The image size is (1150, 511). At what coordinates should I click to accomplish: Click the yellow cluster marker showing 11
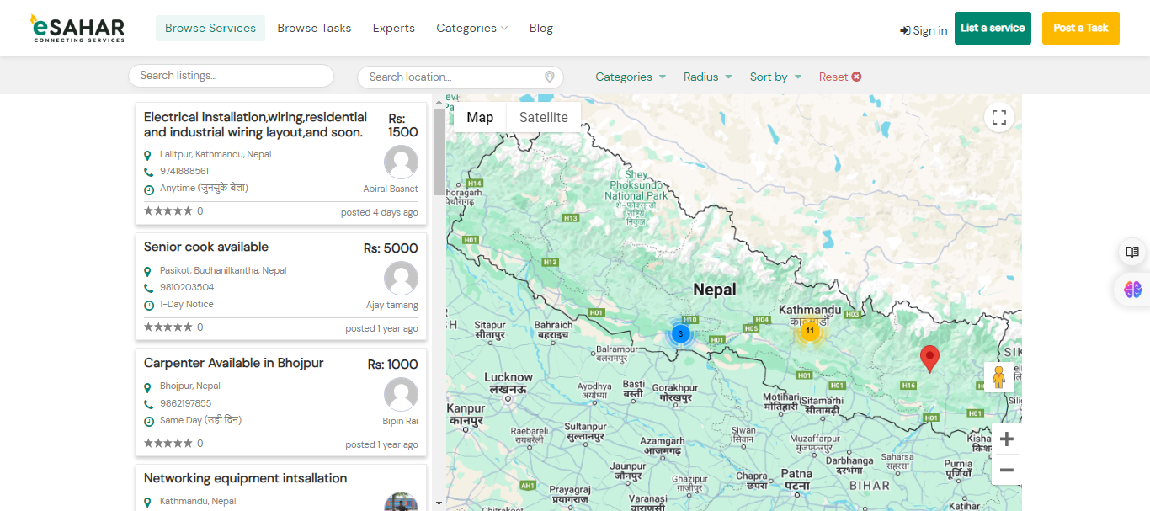pyautogui.click(x=809, y=331)
